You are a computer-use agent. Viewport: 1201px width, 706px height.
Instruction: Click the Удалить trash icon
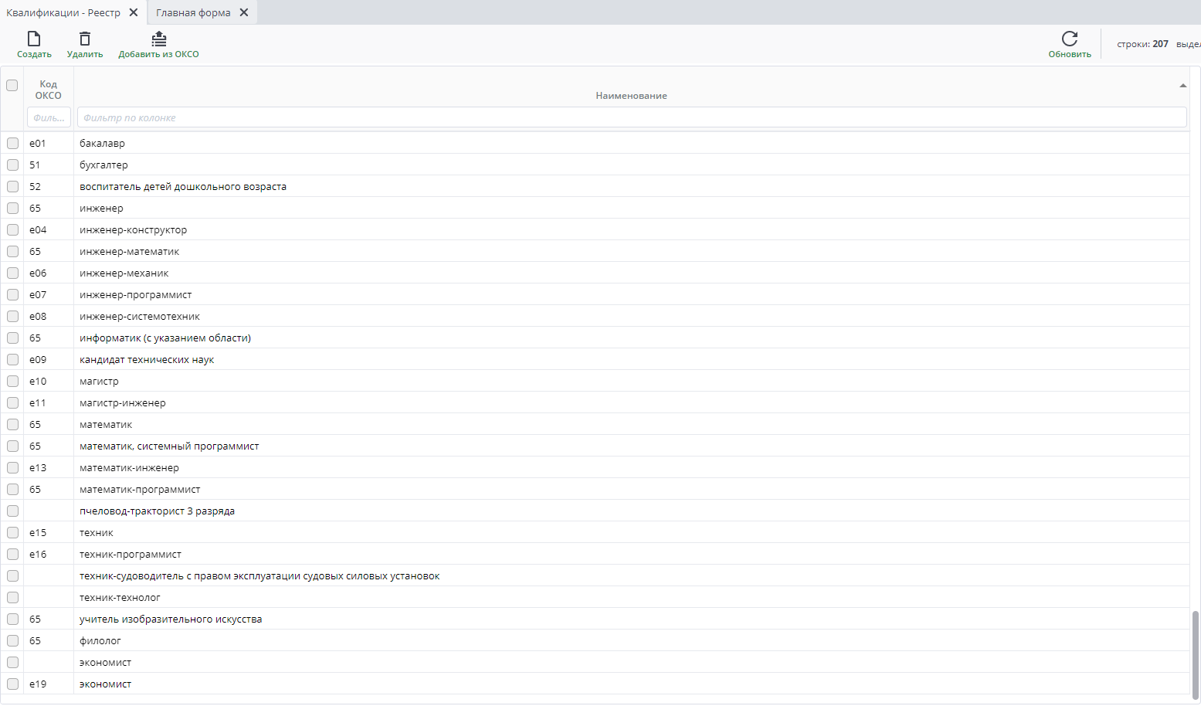pyautogui.click(x=85, y=39)
